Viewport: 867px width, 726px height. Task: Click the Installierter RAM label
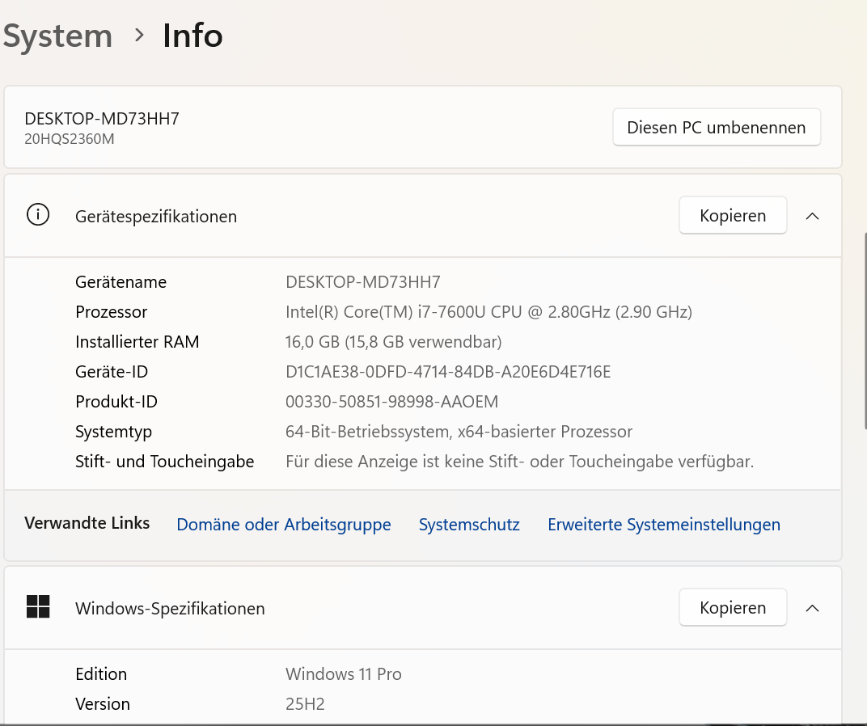137,342
